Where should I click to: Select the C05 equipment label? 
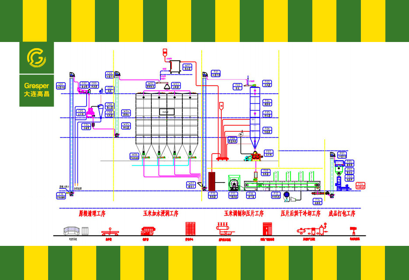tap(80, 112)
